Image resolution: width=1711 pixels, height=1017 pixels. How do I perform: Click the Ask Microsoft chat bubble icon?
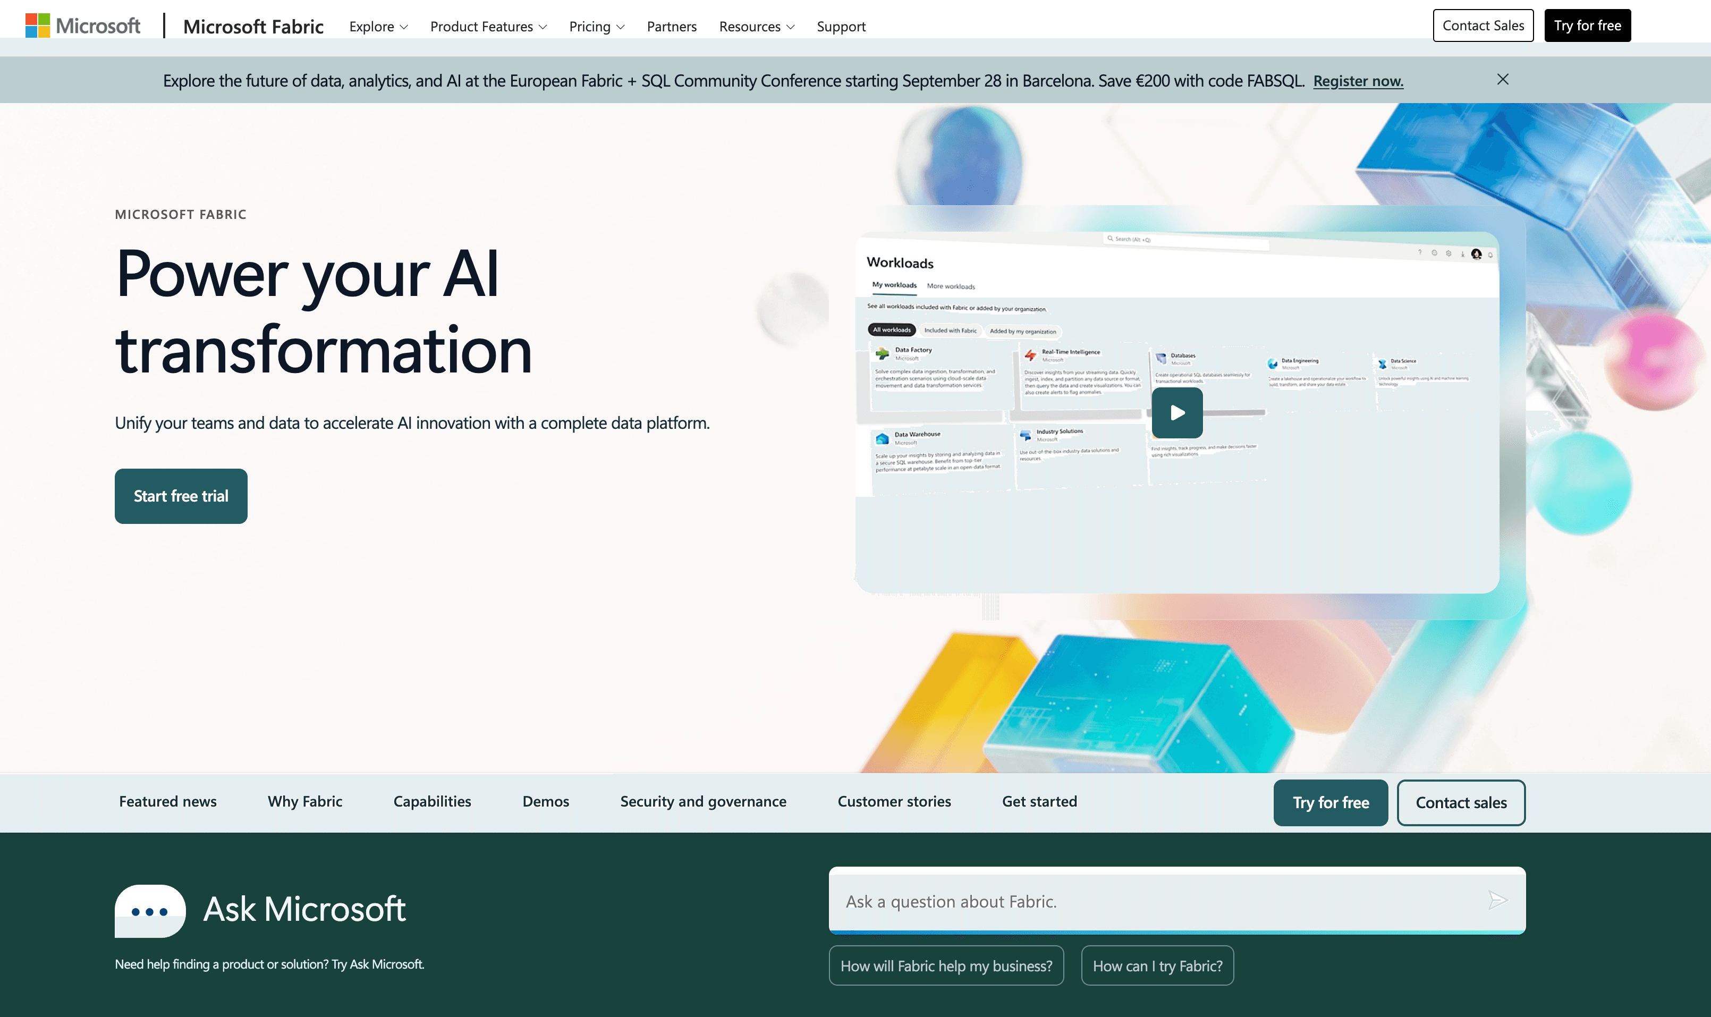point(150,911)
